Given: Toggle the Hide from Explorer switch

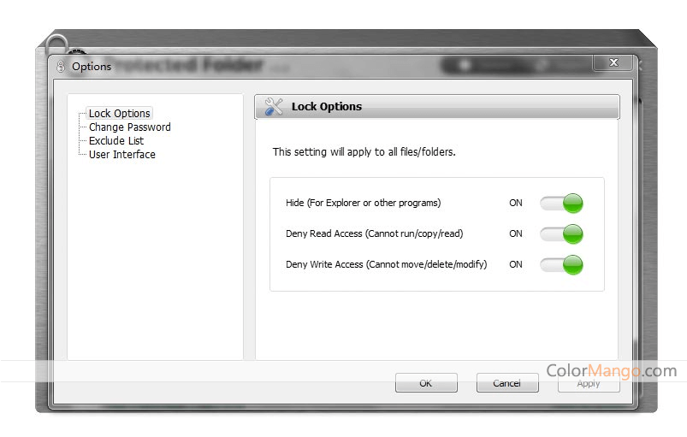Looking at the screenshot, I should pyautogui.click(x=561, y=203).
